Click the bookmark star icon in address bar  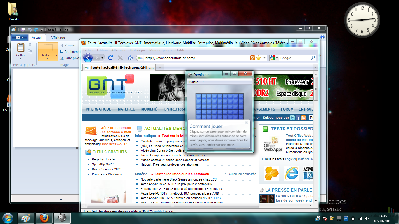[x=259, y=58]
